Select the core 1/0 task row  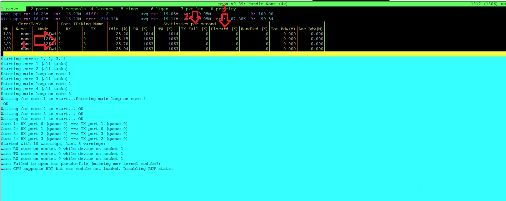tap(94, 34)
